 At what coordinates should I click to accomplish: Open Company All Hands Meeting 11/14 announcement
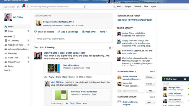(x=58, y=22)
